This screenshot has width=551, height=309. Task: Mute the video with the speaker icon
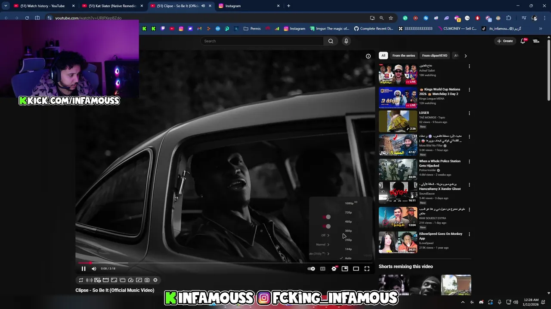pyautogui.click(x=94, y=269)
